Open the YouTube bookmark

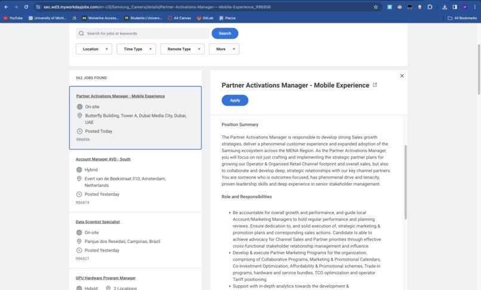[x=13, y=18]
